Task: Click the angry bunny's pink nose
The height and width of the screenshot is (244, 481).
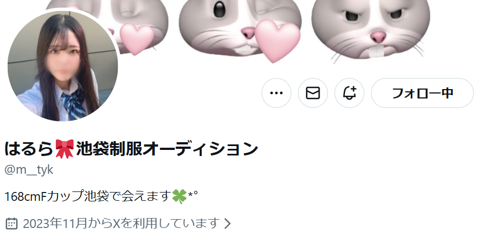Action: coord(378,37)
